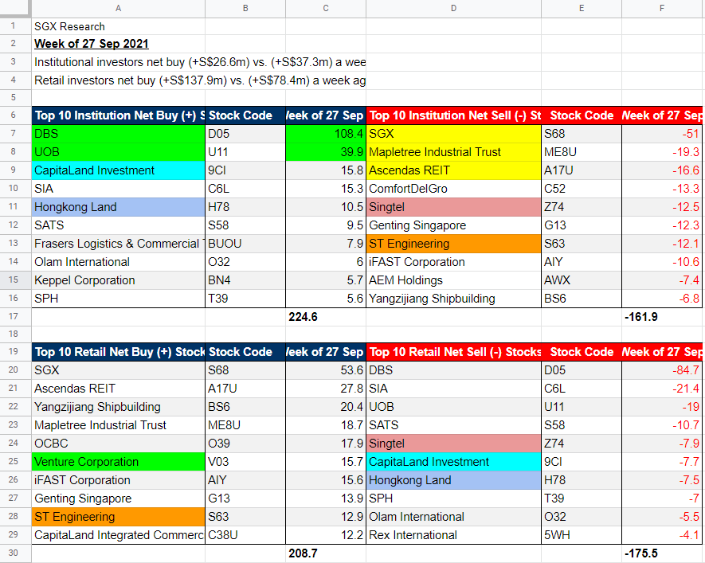Image resolution: width=705 pixels, height=563 pixels.
Task: Click Olam International cell in row 14
Action: pos(118,262)
